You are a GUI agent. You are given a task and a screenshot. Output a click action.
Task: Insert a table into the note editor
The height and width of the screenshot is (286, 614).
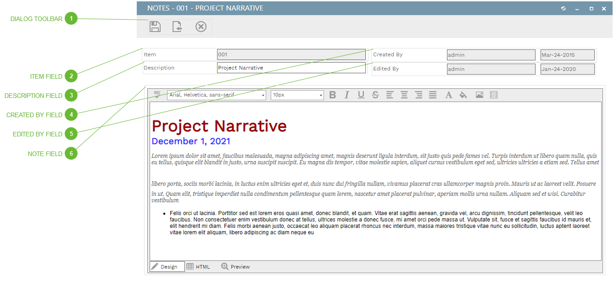493,95
